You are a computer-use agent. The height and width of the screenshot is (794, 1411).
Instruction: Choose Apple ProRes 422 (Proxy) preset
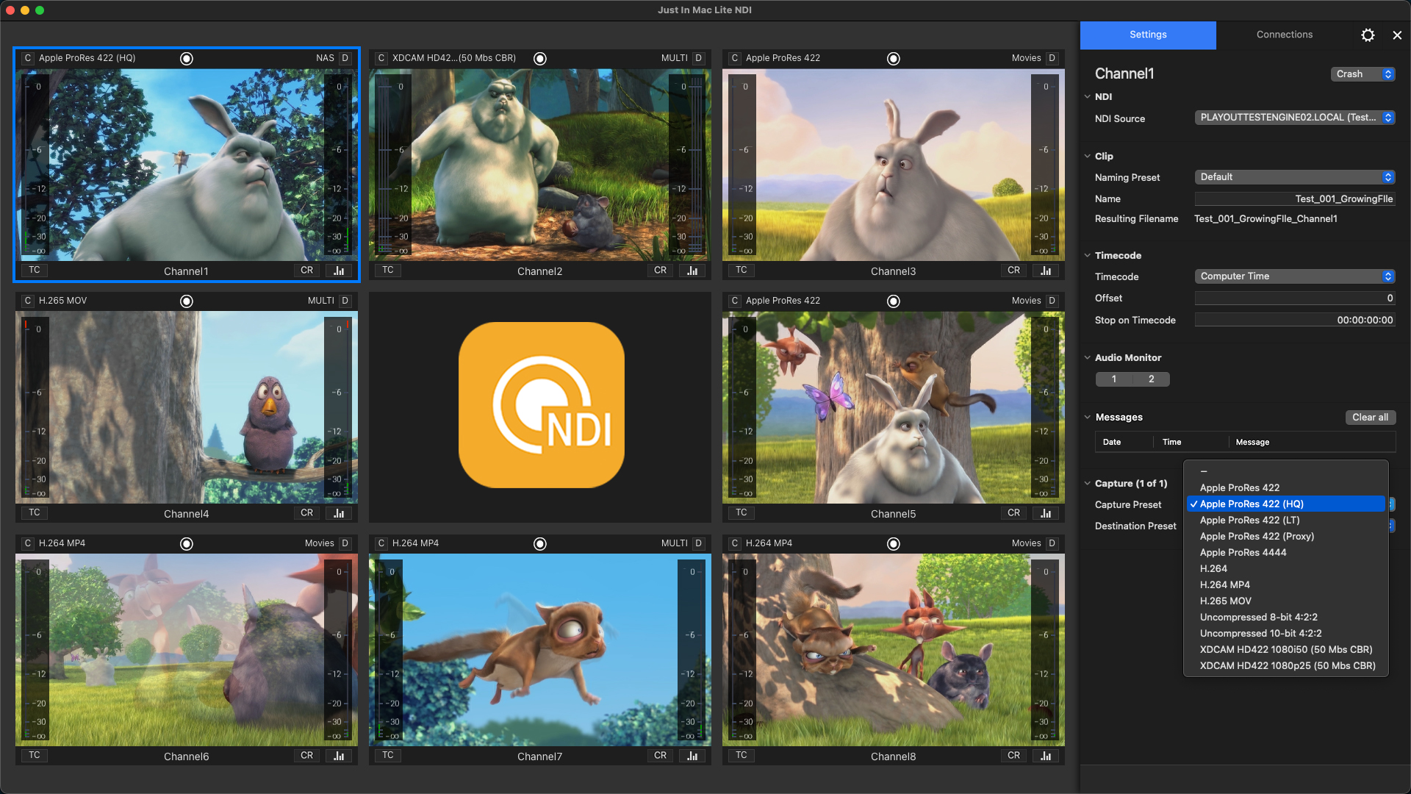1286,537
